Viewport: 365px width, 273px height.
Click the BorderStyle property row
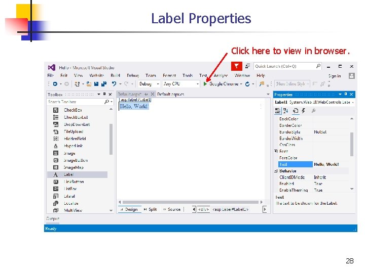pos(314,132)
